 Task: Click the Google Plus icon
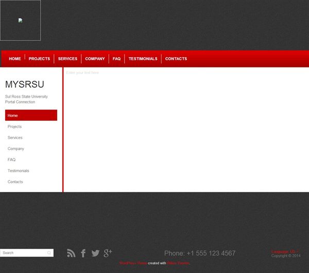108,252
